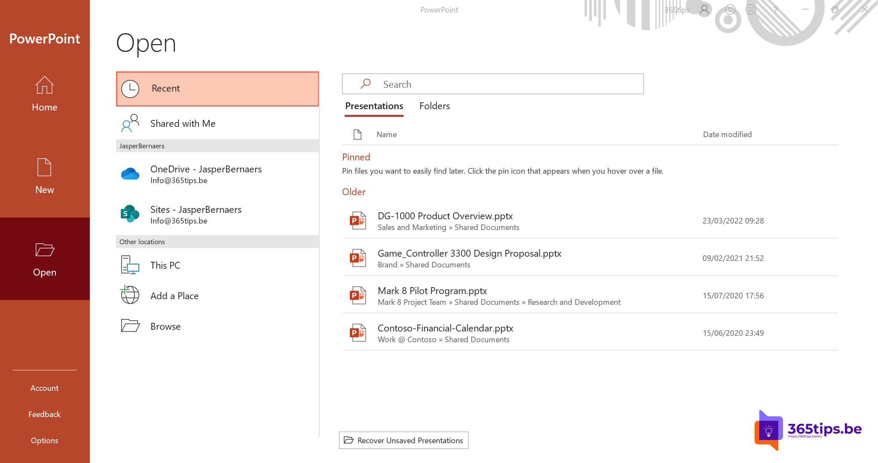
Task: Switch to the Folders tab
Action: point(434,106)
